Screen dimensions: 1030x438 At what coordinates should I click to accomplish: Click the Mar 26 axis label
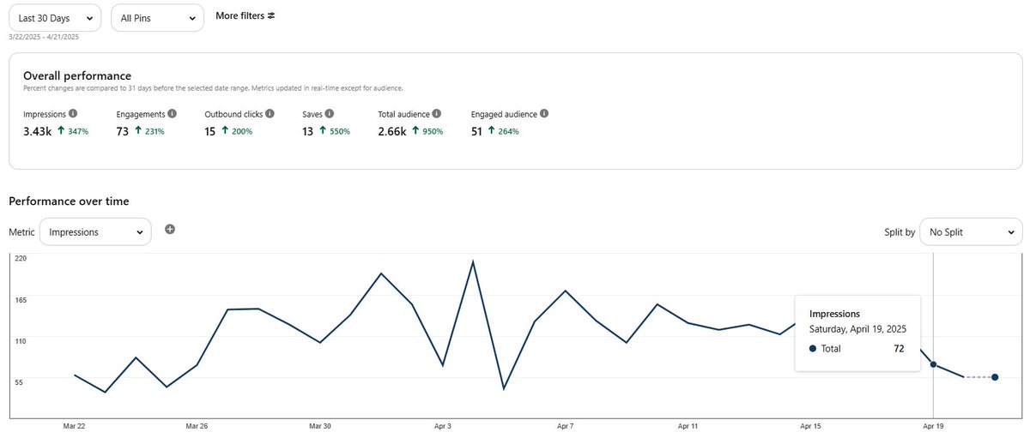pos(197,425)
